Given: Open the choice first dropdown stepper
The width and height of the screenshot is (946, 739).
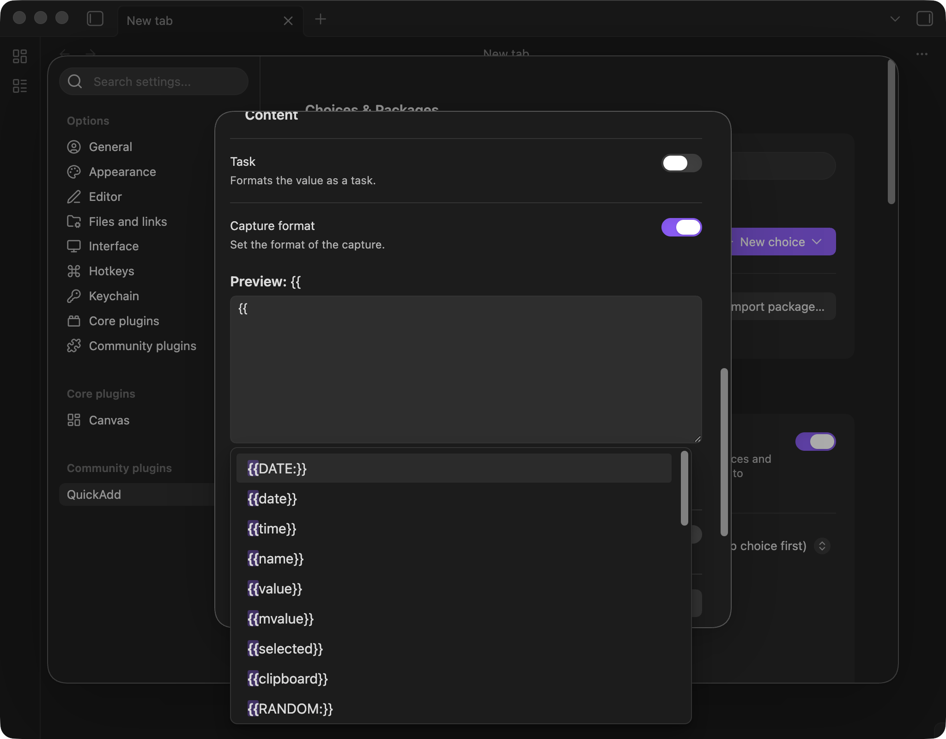Looking at the screenshot, I should (x=822, y=546).
